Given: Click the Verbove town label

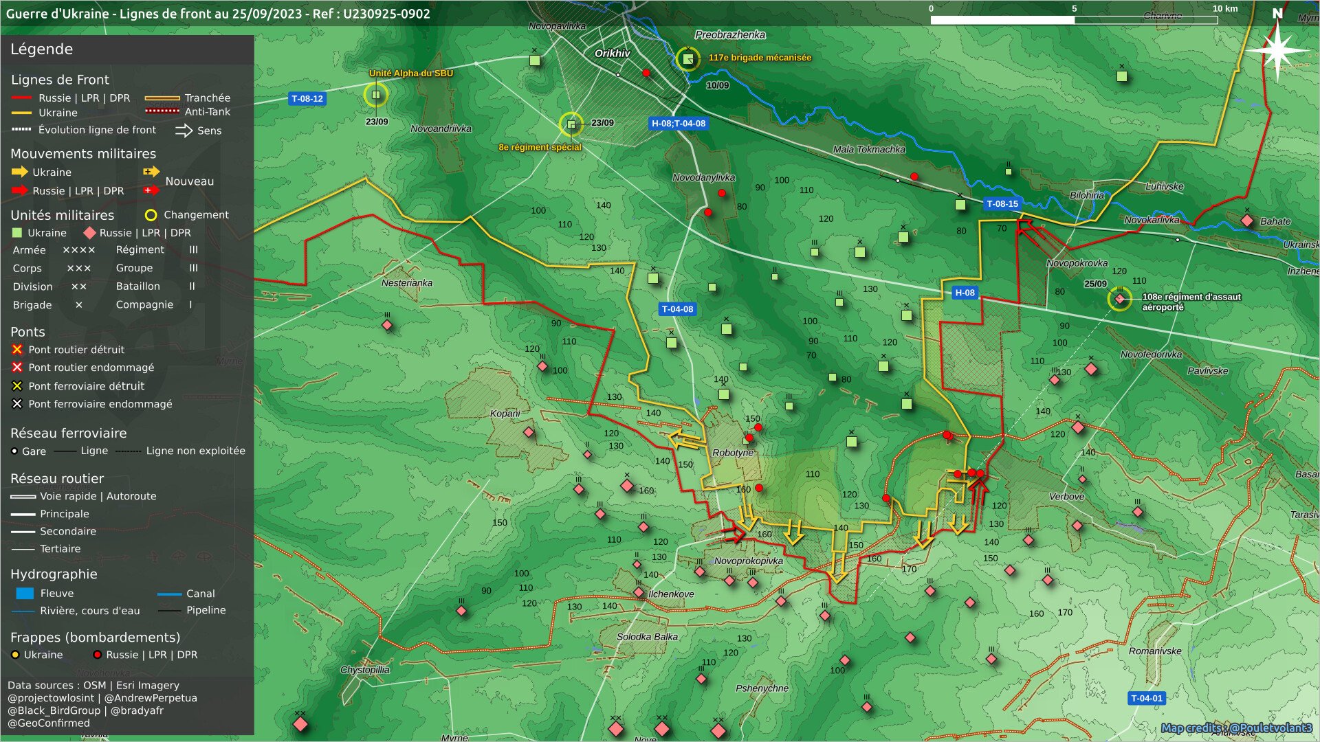Looking at the screenshot, I should 1067,497.
